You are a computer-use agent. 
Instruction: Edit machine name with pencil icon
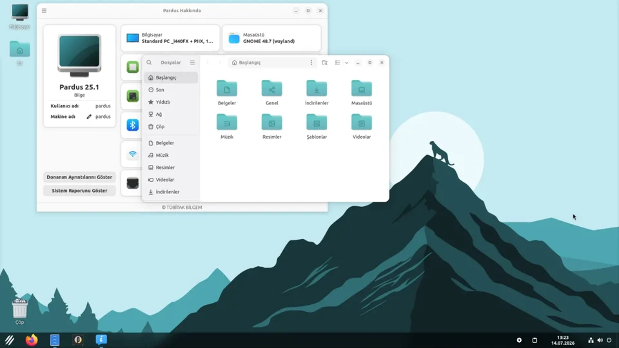(89, 117)
